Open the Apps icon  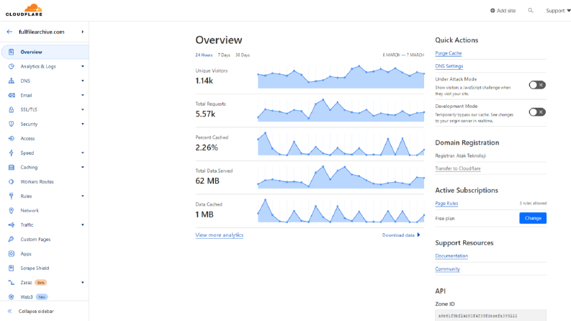click(12, 253)
